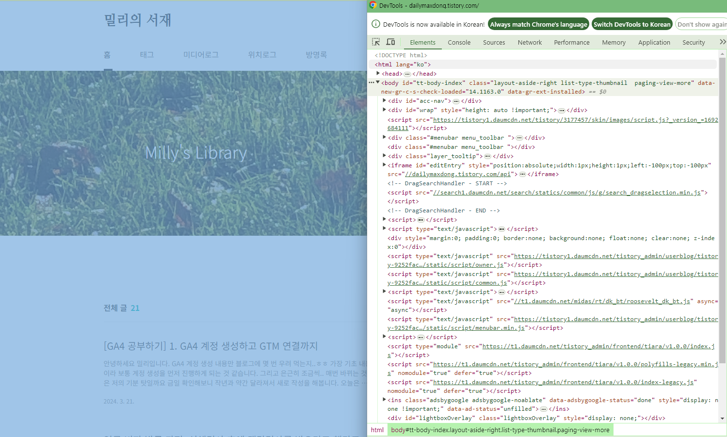Screen dimensions: 727x437
Task: Click the Milly's Library banner text
Action: coord(196,153)
